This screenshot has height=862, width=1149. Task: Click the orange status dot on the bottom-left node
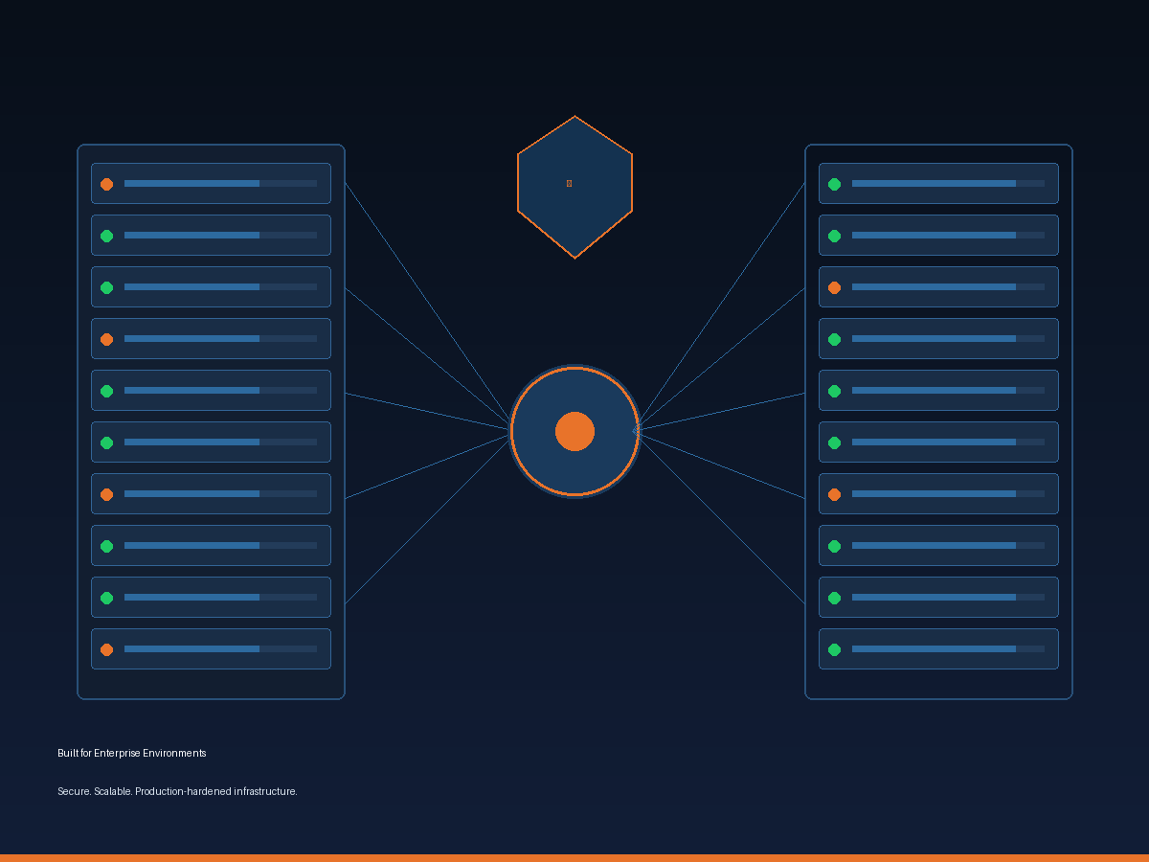[x=107, y=648]
